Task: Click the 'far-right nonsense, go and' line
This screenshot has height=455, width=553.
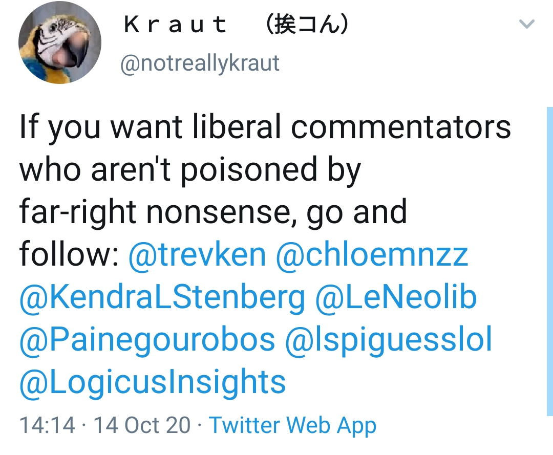Action: [213, 212]
